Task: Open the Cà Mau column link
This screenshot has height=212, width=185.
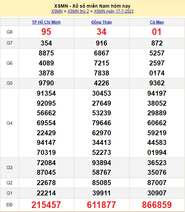Action: [157, 22]
